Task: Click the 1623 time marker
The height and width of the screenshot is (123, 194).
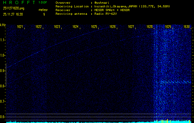Action: 57,27
